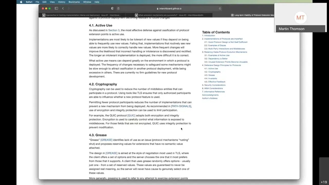Jump to '5. Security Considerations'
Screen dimensions: 329x185
coord(214,85)
